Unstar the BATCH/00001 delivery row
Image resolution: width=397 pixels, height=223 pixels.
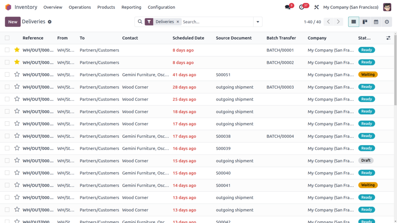coord(17,50)
